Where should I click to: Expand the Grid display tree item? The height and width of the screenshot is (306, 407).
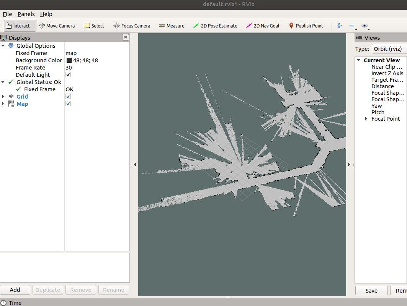click(3, 96)
